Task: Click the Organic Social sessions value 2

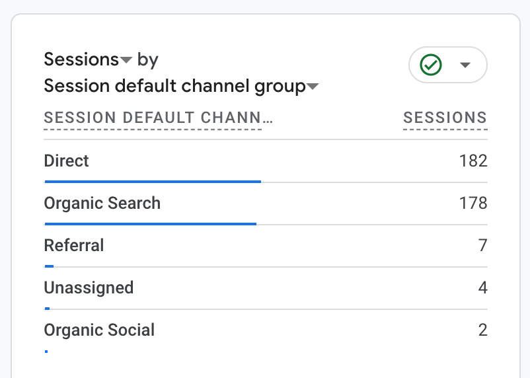Action: [483, 330]
